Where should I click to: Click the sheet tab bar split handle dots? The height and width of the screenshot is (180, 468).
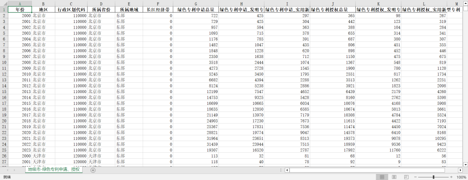pos(280,170)
